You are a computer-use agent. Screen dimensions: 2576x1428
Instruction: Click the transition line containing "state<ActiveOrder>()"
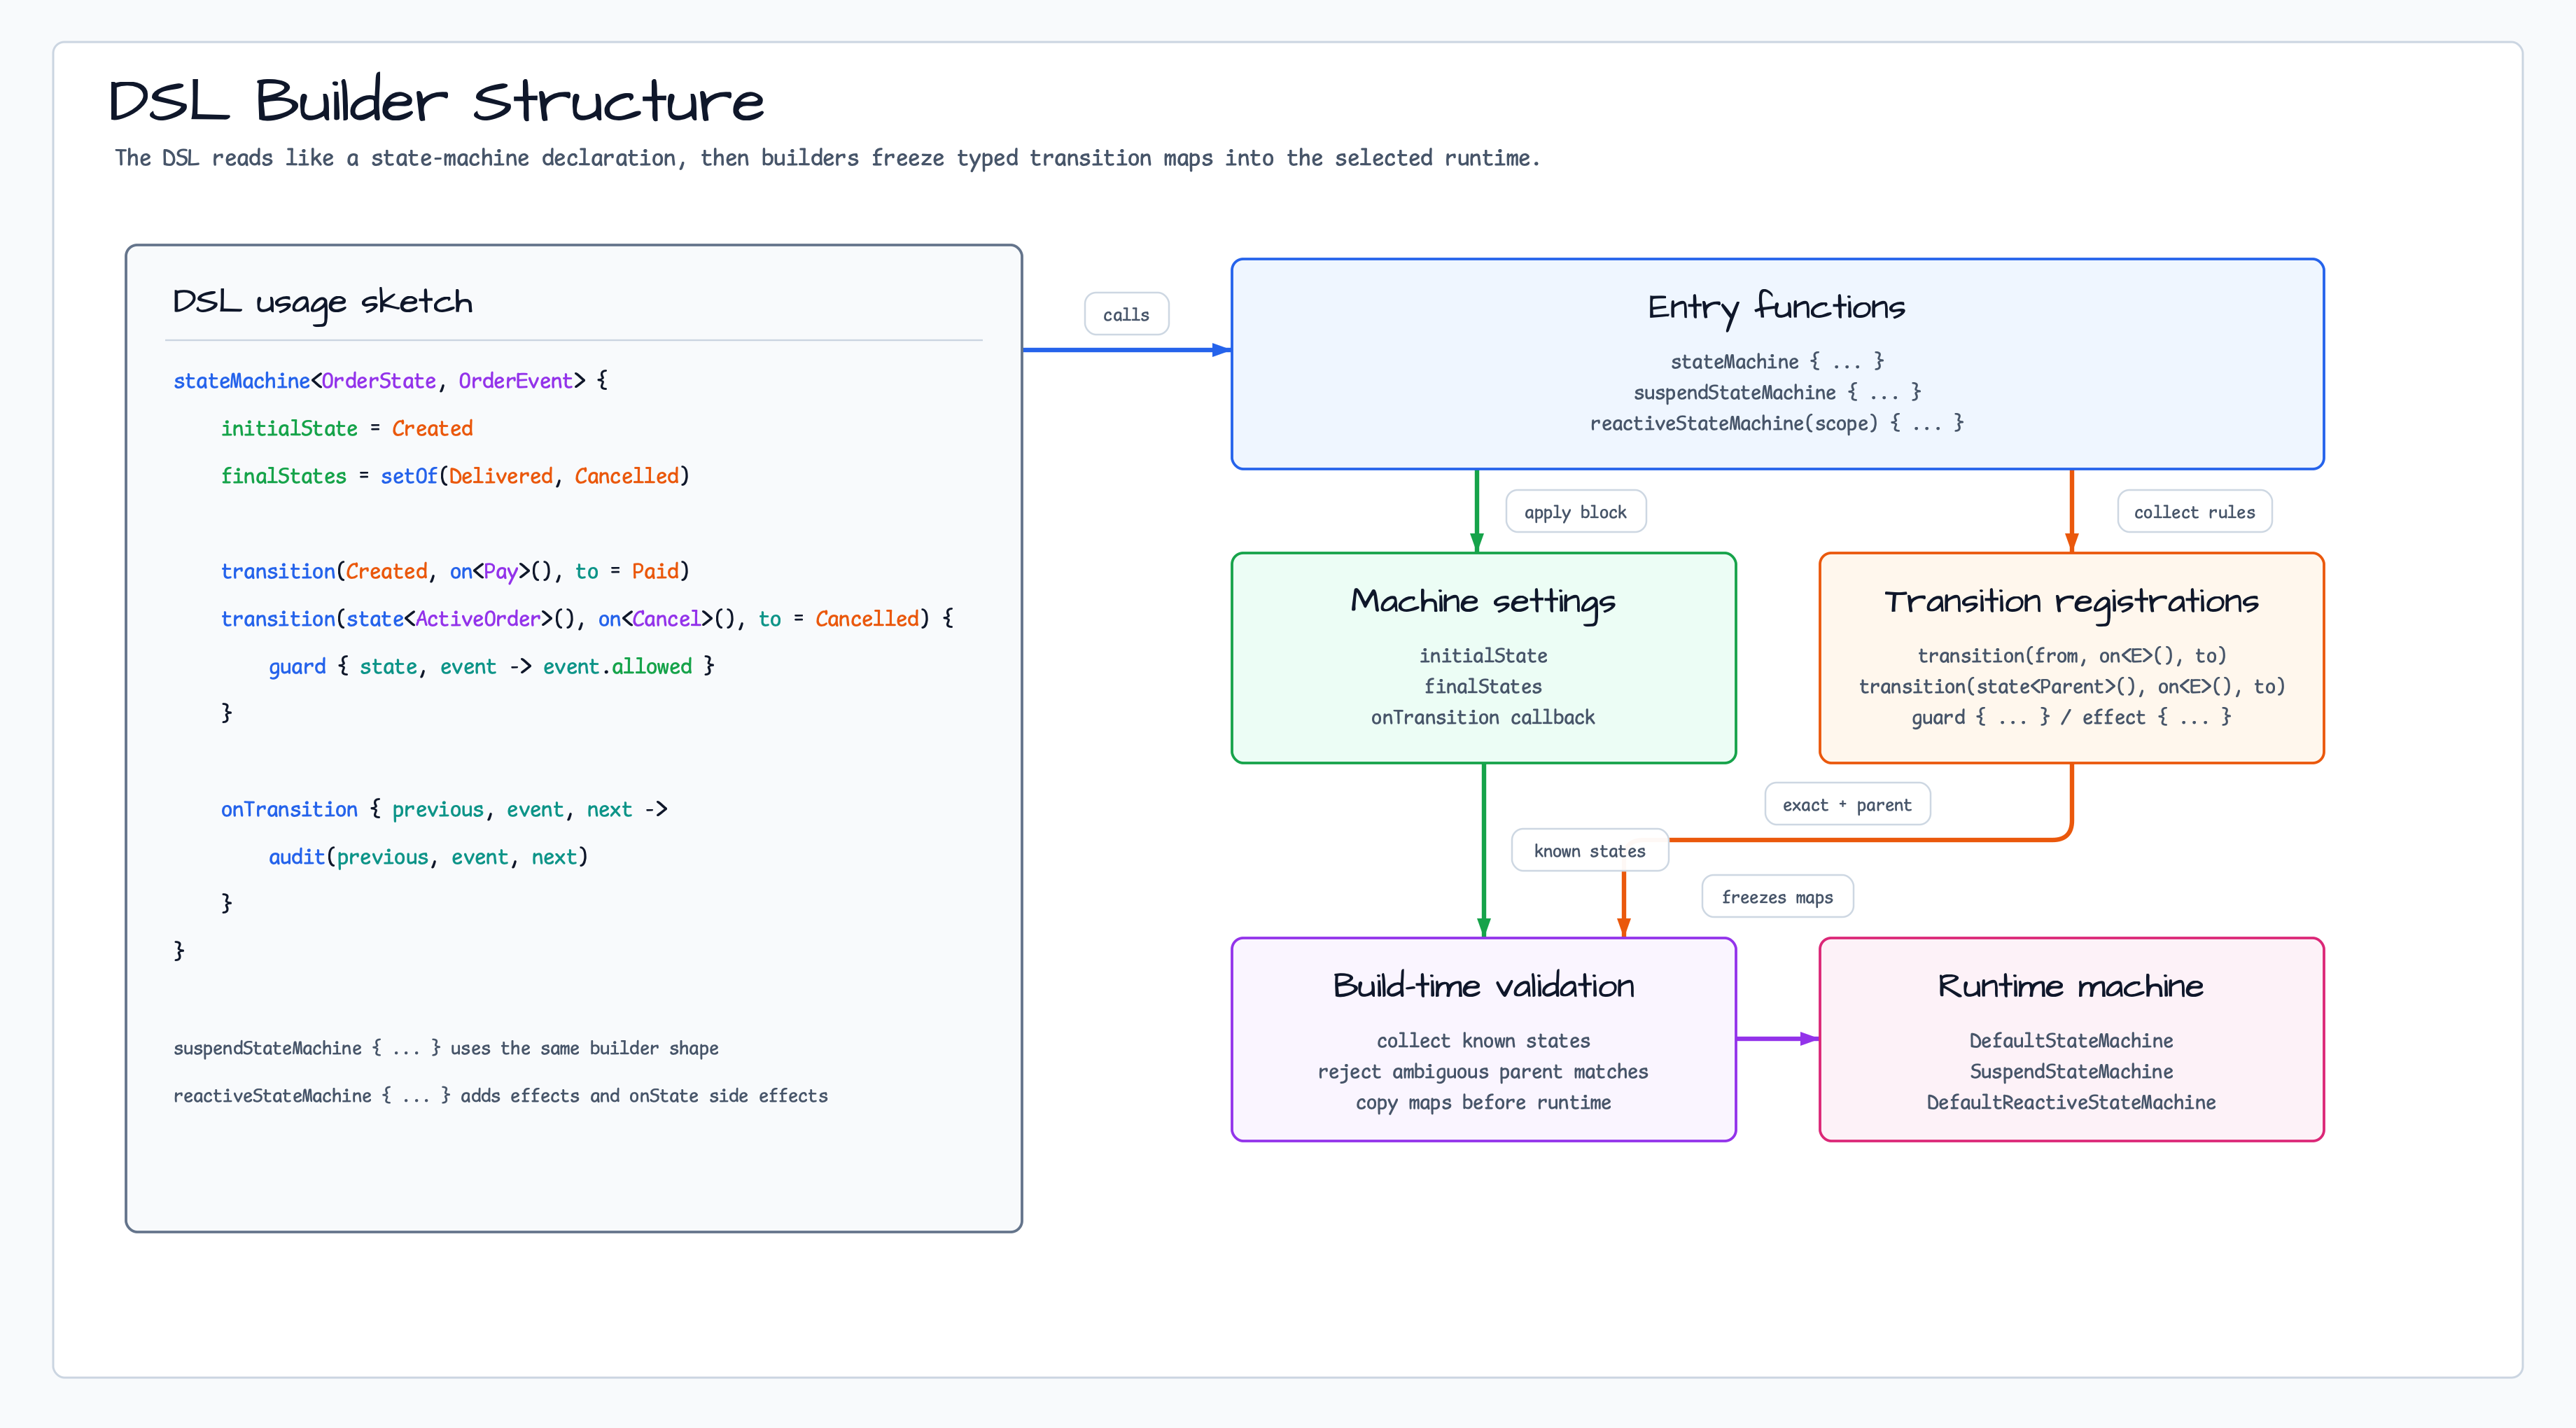[587, 619]
